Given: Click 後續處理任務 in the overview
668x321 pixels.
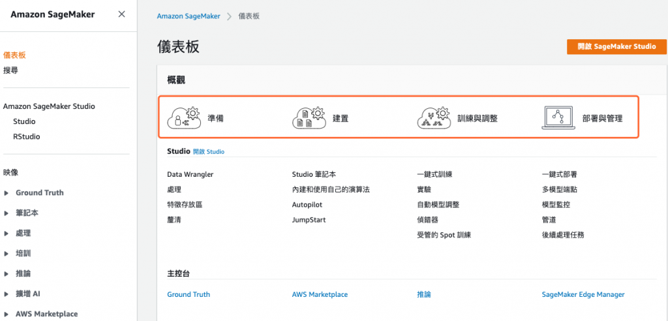Looking at the screenshot, I should [x=563, y=235].
